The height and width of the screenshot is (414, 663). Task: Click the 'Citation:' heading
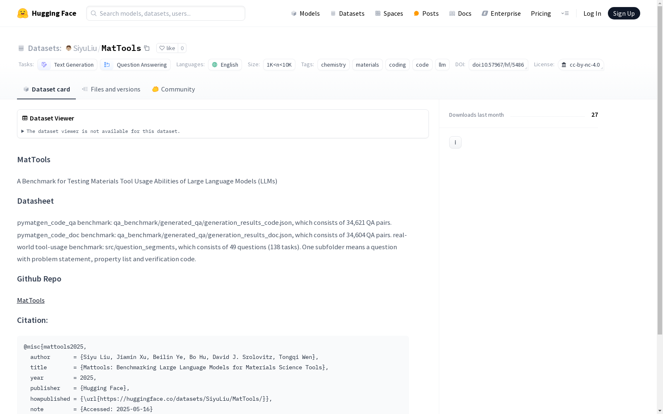32,320
